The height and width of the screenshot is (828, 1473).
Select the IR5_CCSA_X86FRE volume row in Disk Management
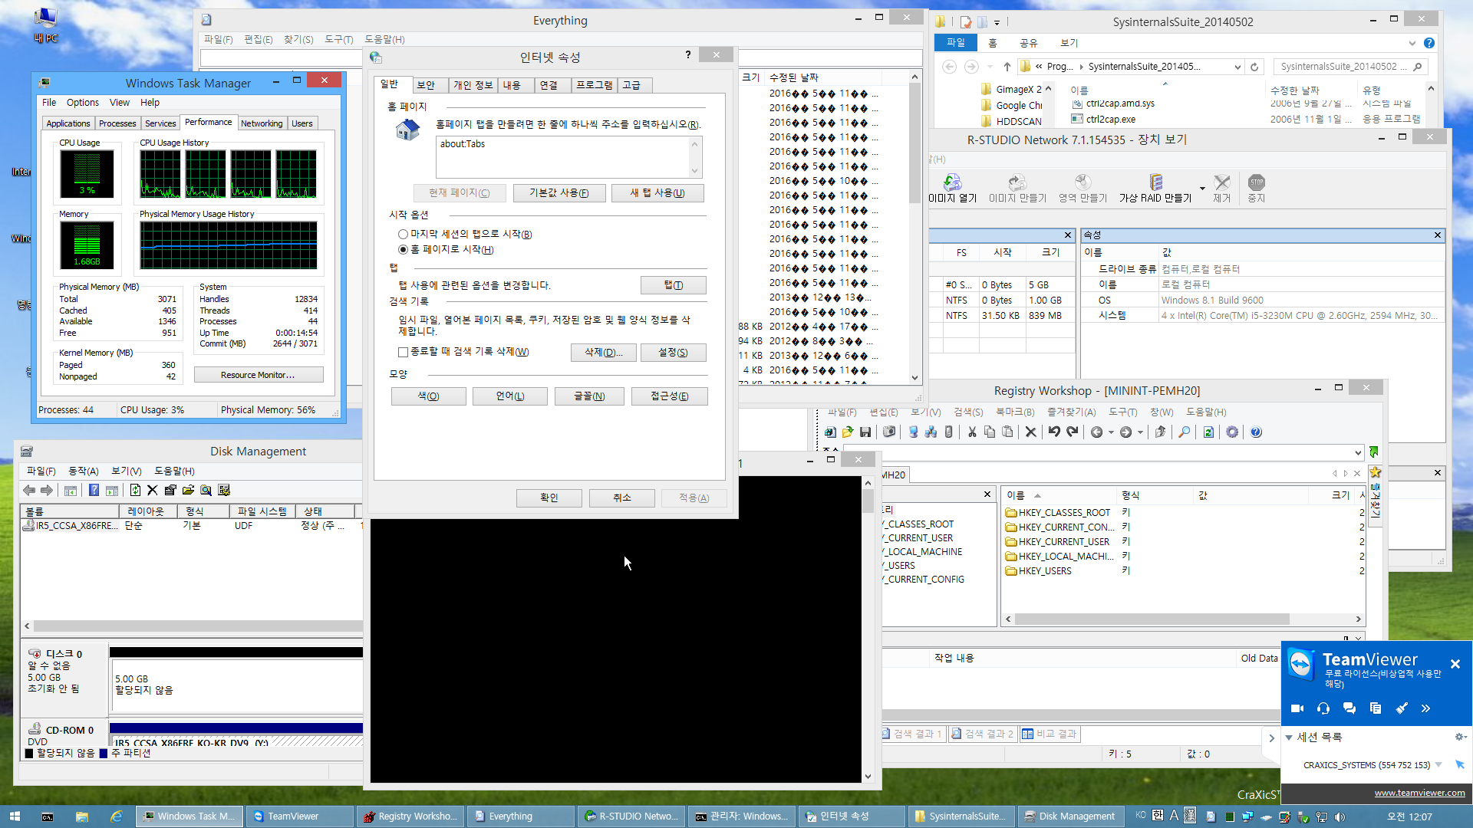[x=190, y=526]
